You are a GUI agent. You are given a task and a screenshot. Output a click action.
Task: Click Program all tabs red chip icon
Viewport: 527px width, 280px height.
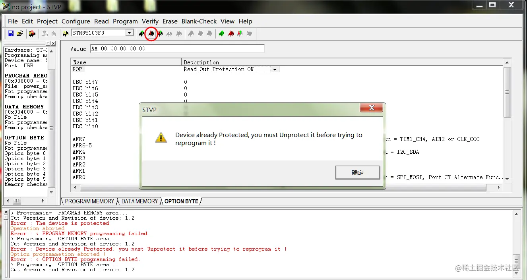point(231,33)
